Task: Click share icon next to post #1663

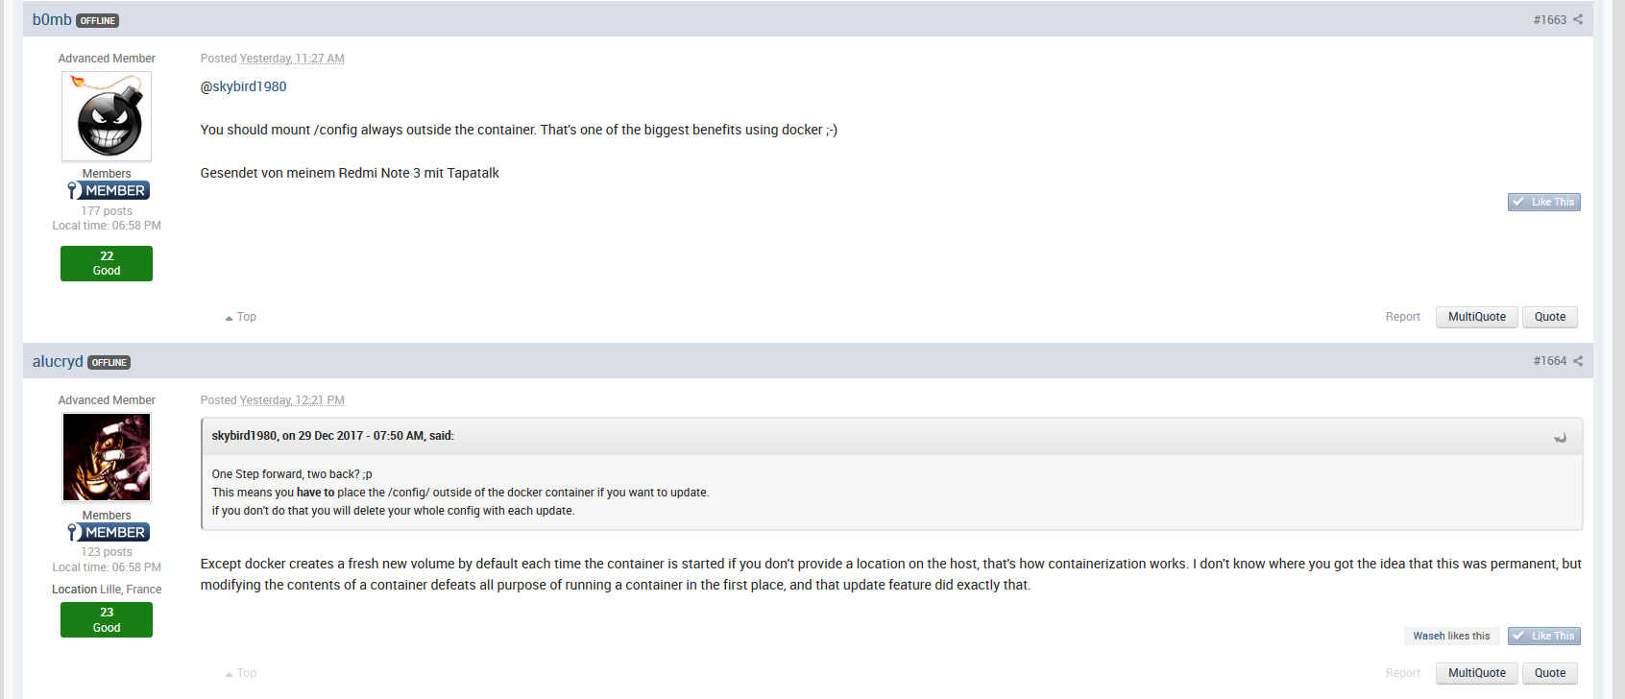Action: 1578,19
